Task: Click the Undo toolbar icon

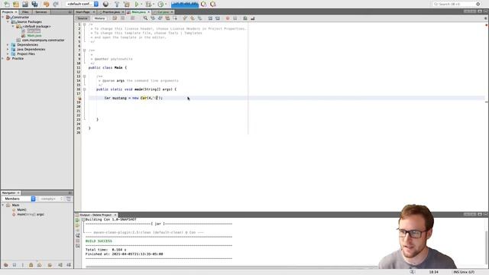Action: click(x=46, y=4)
